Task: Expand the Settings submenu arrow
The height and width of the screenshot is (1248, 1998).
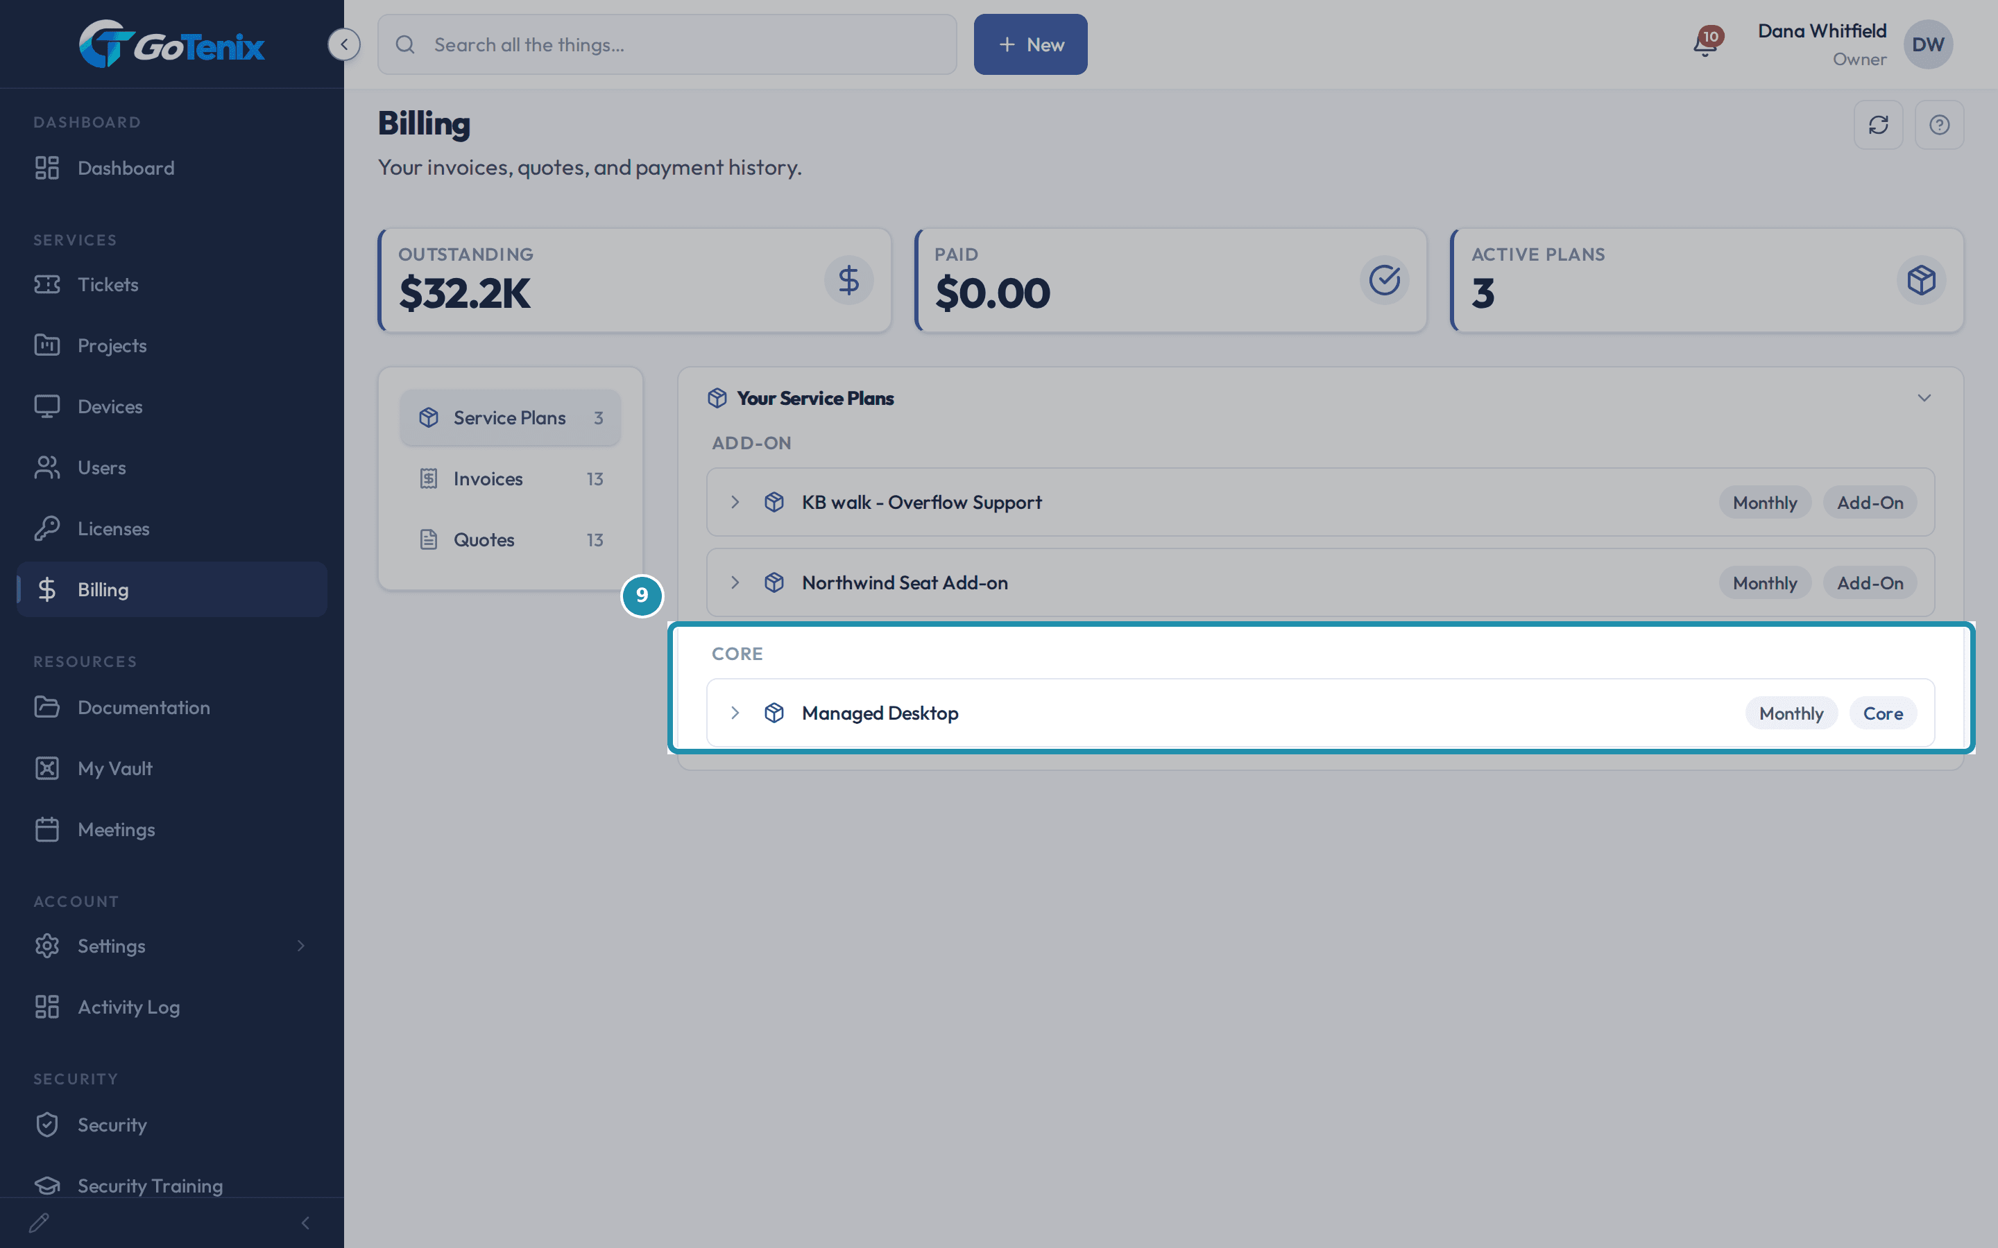Action: coord(301,946)
